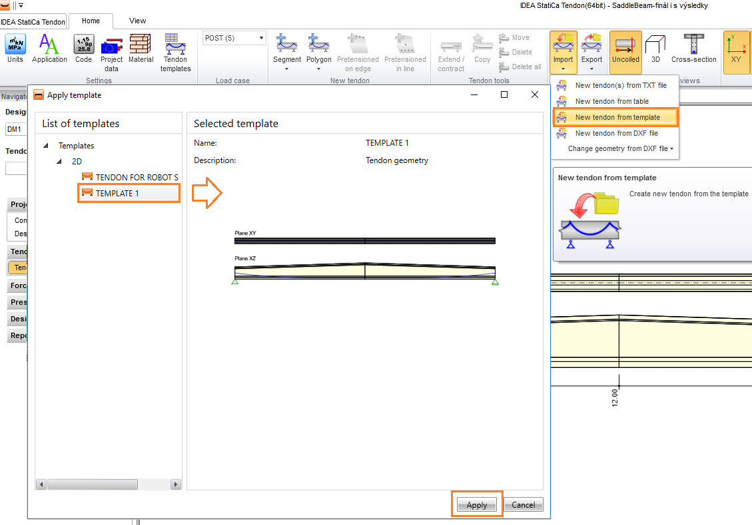The width and height of the screenshot is (752, 525).
Task: Click the Apply button
Action: [476, 505]
